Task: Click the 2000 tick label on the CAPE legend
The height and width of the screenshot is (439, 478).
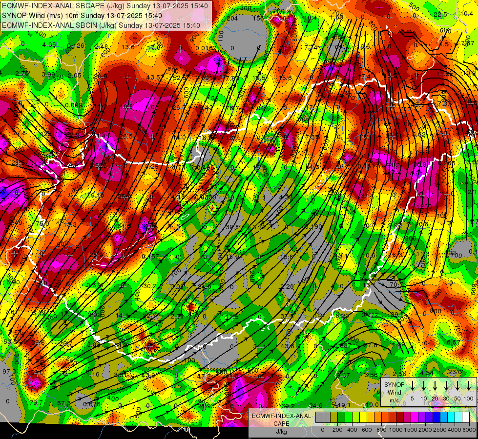Action: click(425, 430)
